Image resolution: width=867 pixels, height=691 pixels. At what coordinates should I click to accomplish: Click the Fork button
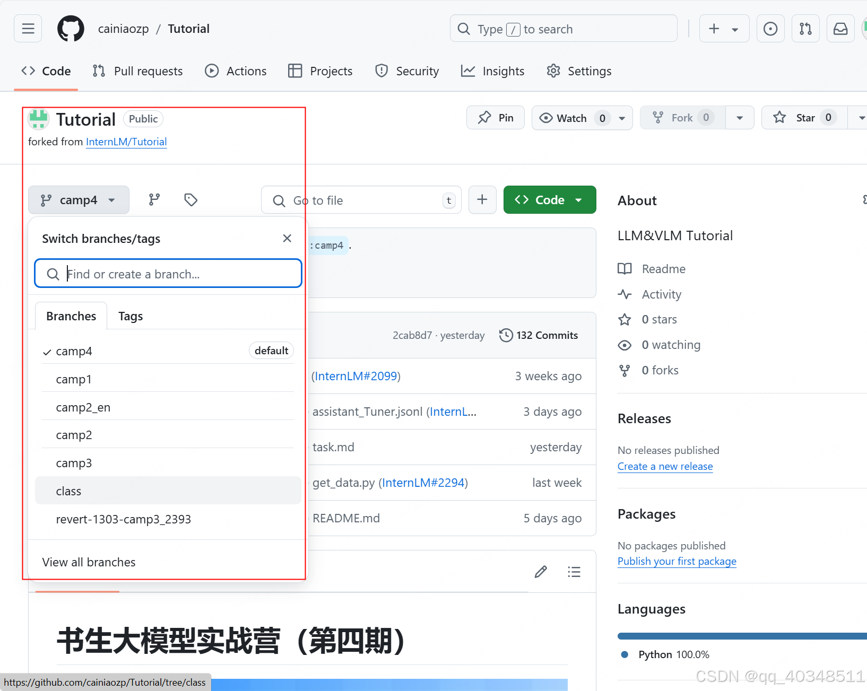pyautogui.click(x=683, y=118)
